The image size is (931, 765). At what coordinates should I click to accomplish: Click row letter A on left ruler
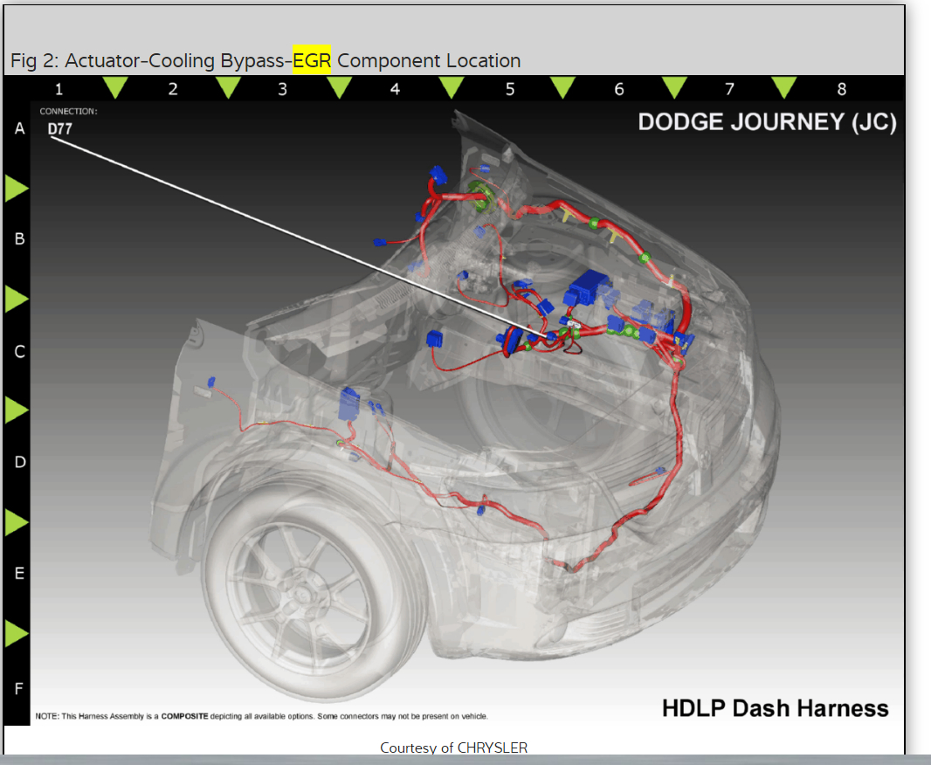(x=19, y=128)
